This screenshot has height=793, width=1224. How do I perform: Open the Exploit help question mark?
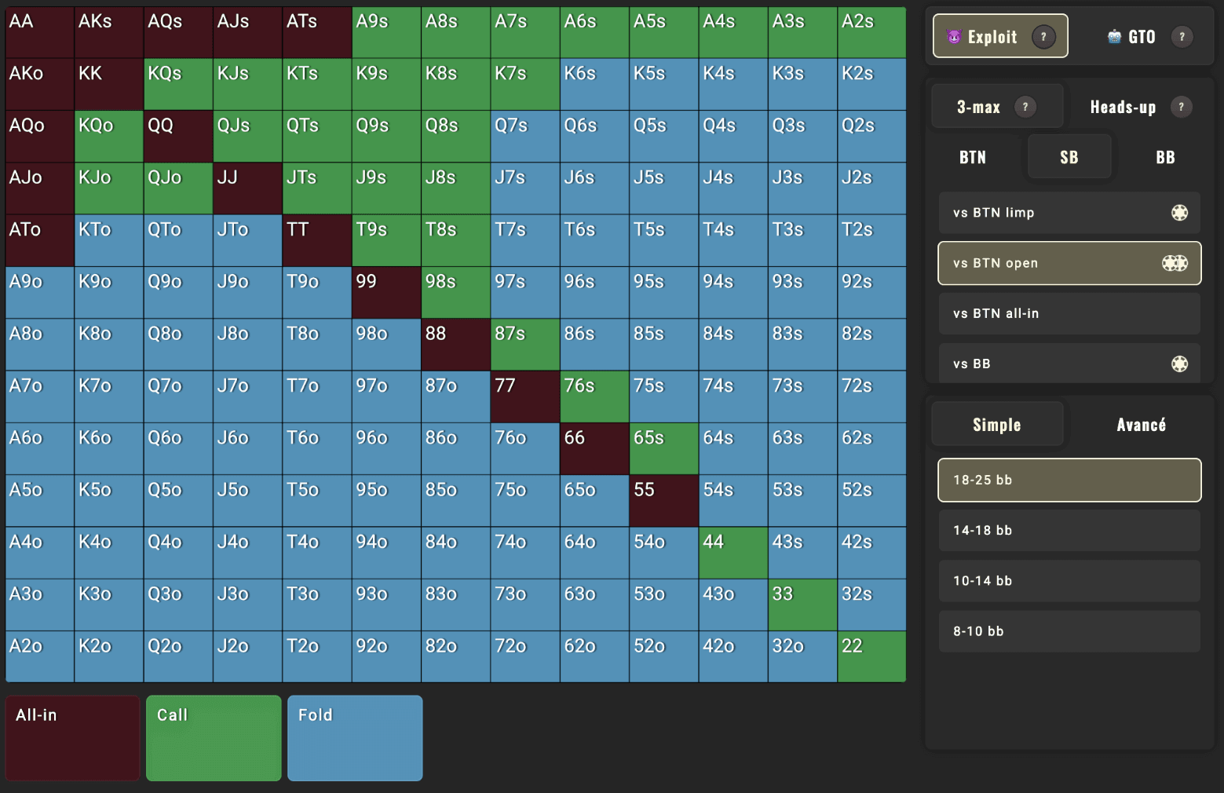(x=1043, y=35)
